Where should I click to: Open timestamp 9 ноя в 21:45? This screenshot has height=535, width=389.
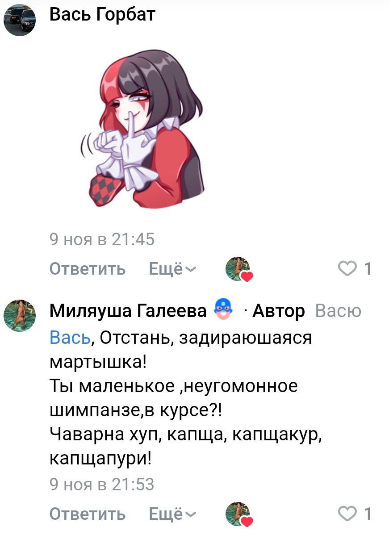(x=102, y=239)
